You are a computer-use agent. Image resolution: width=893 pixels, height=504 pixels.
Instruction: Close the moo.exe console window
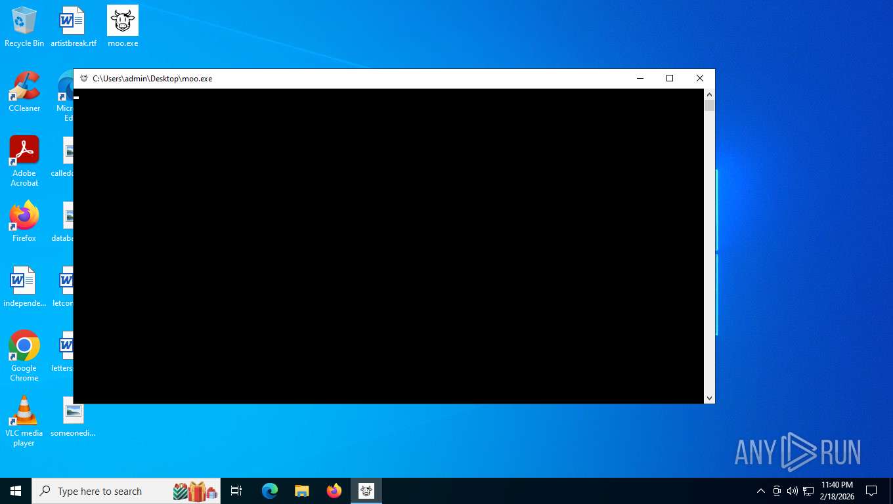point(700,79)
